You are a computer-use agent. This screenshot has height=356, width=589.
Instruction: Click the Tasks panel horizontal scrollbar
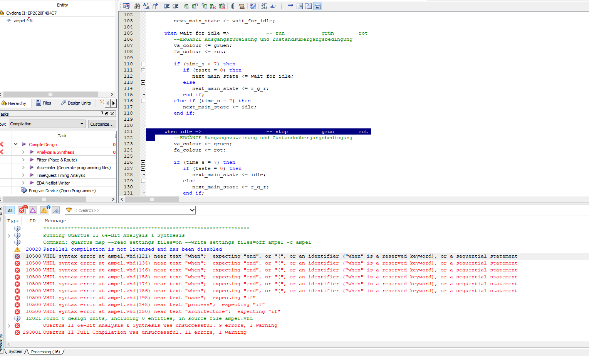point(44,199)
